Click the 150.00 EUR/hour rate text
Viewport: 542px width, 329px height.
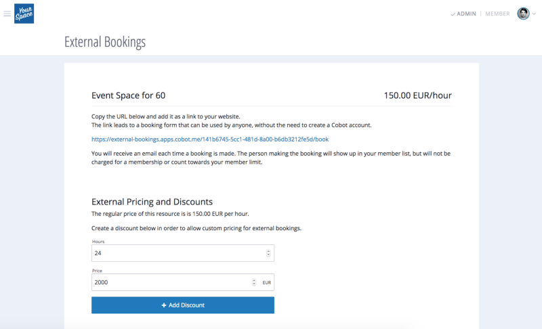click(417, 95)
